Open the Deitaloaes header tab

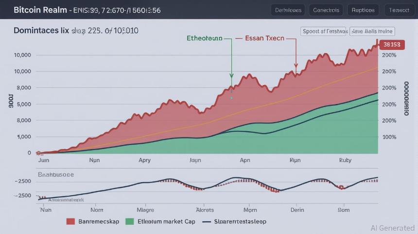tap(288, 10)
